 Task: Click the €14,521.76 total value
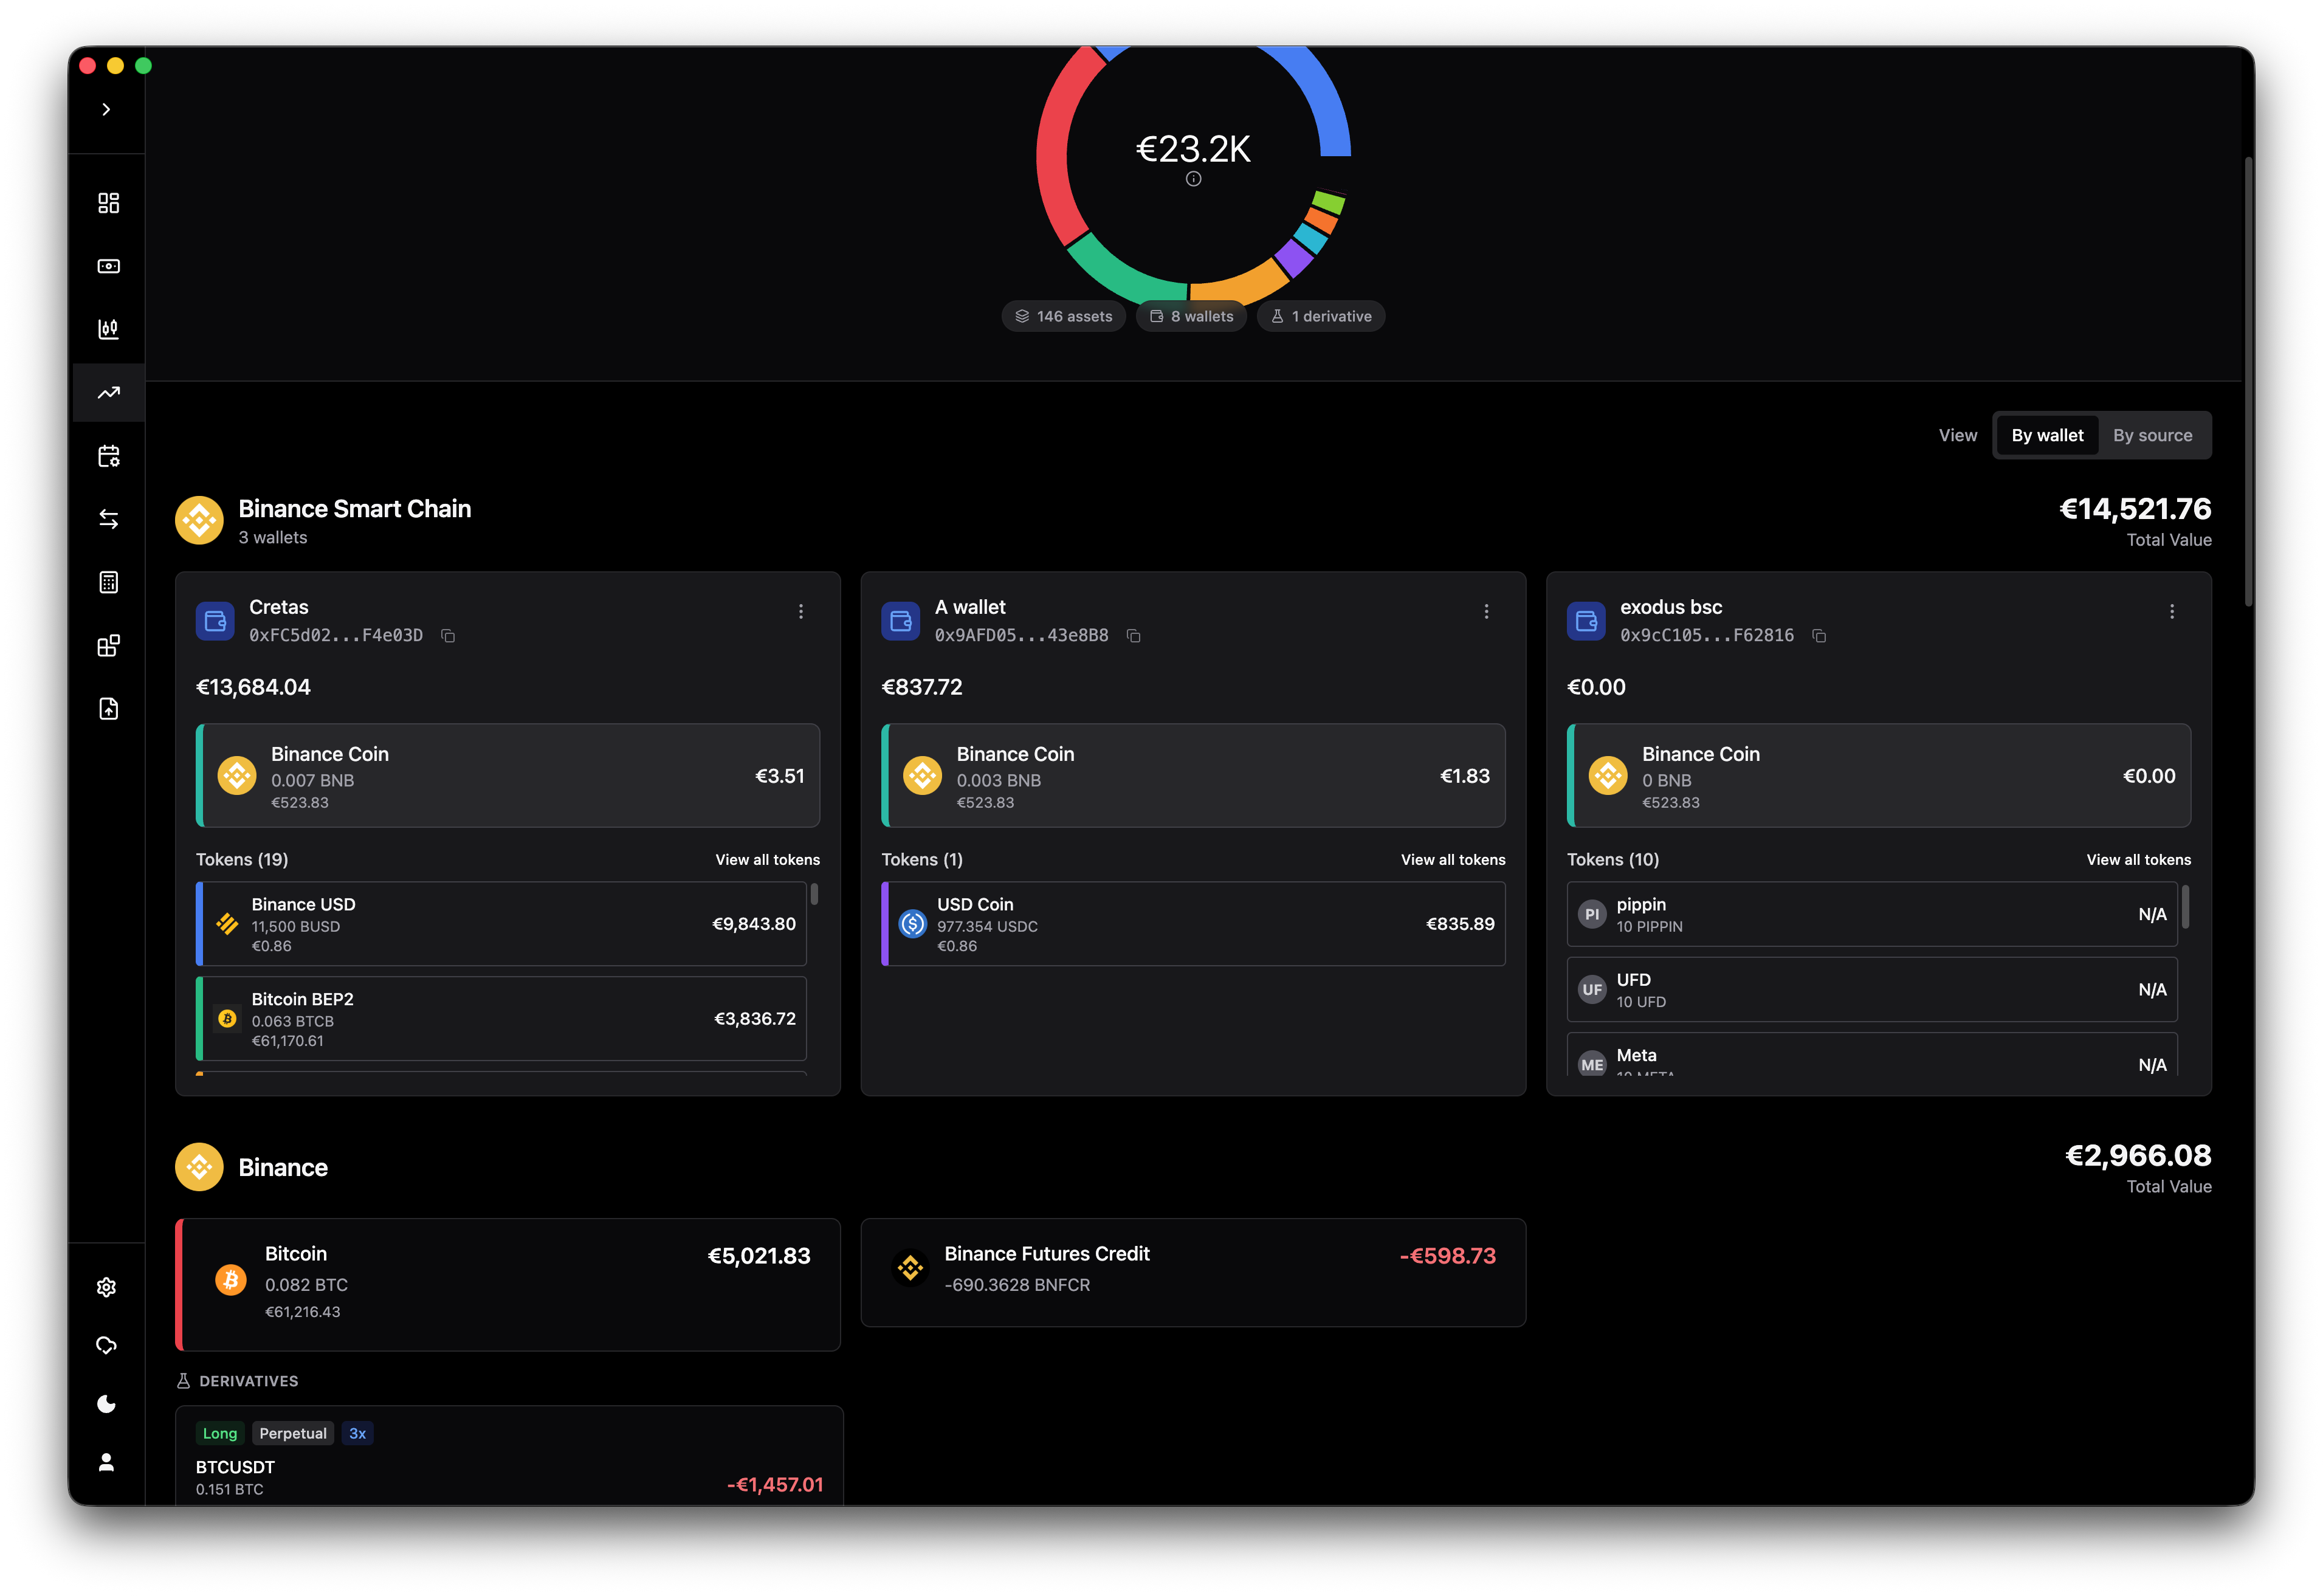click(x=2134, y=509)
